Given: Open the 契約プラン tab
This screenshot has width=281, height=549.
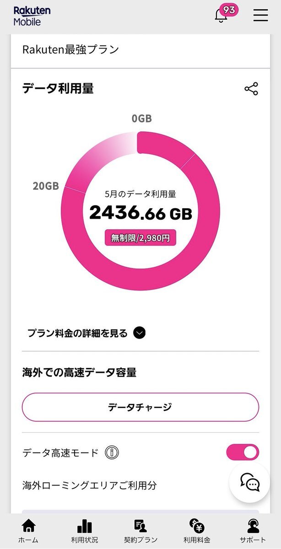Looking at the screenshot, I should click(x=140, y=531).
